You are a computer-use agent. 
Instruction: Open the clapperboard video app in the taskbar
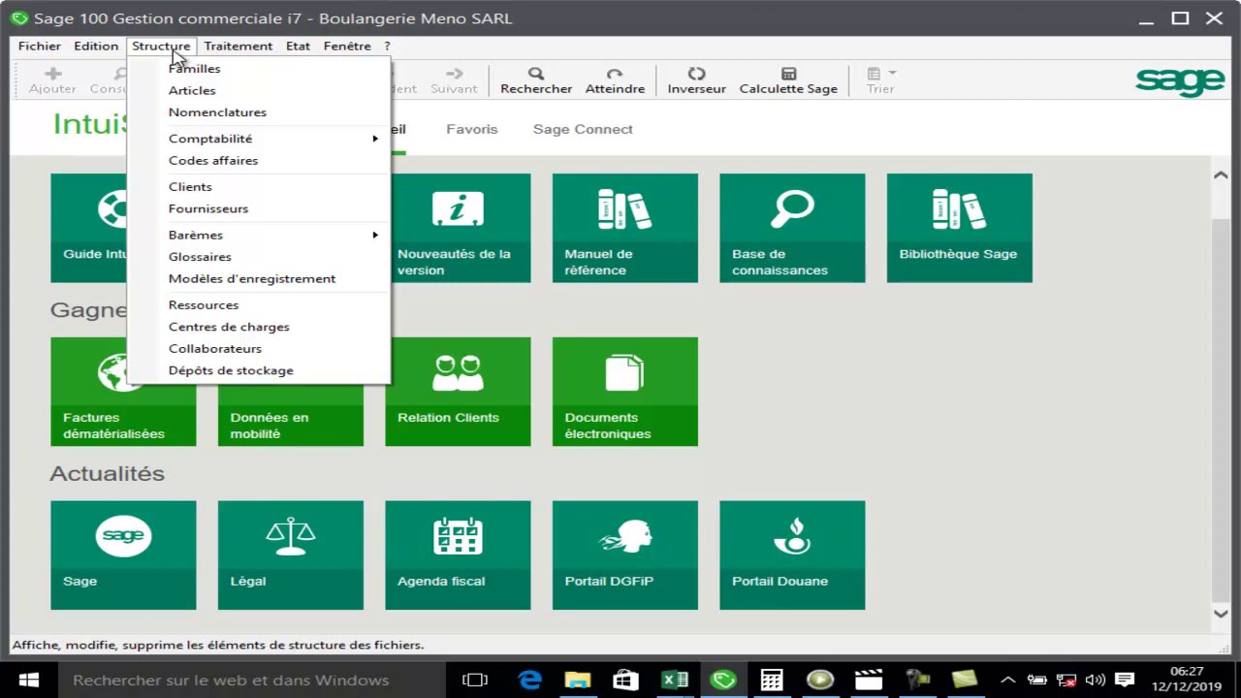point(869,680)
